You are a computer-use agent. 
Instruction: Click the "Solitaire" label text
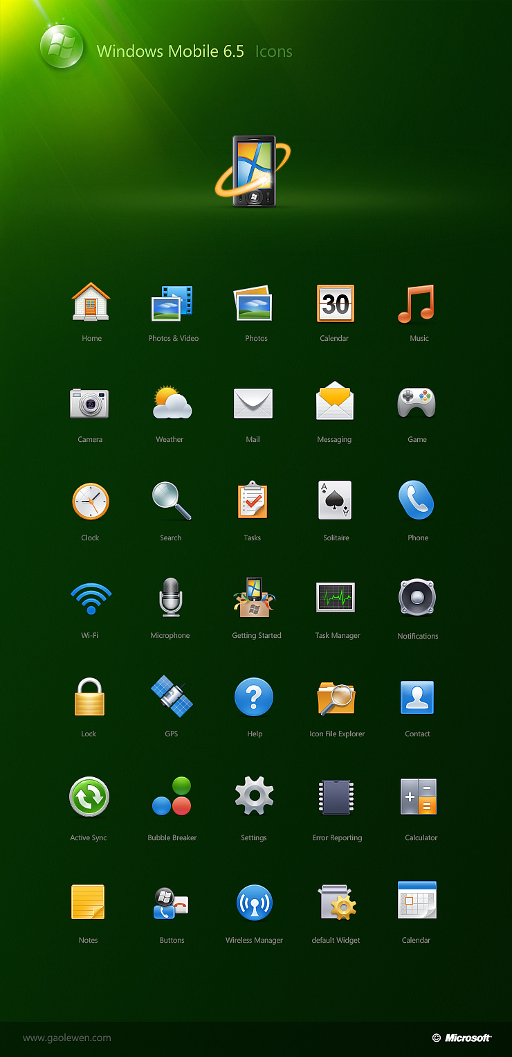click(x=336, y=538)
